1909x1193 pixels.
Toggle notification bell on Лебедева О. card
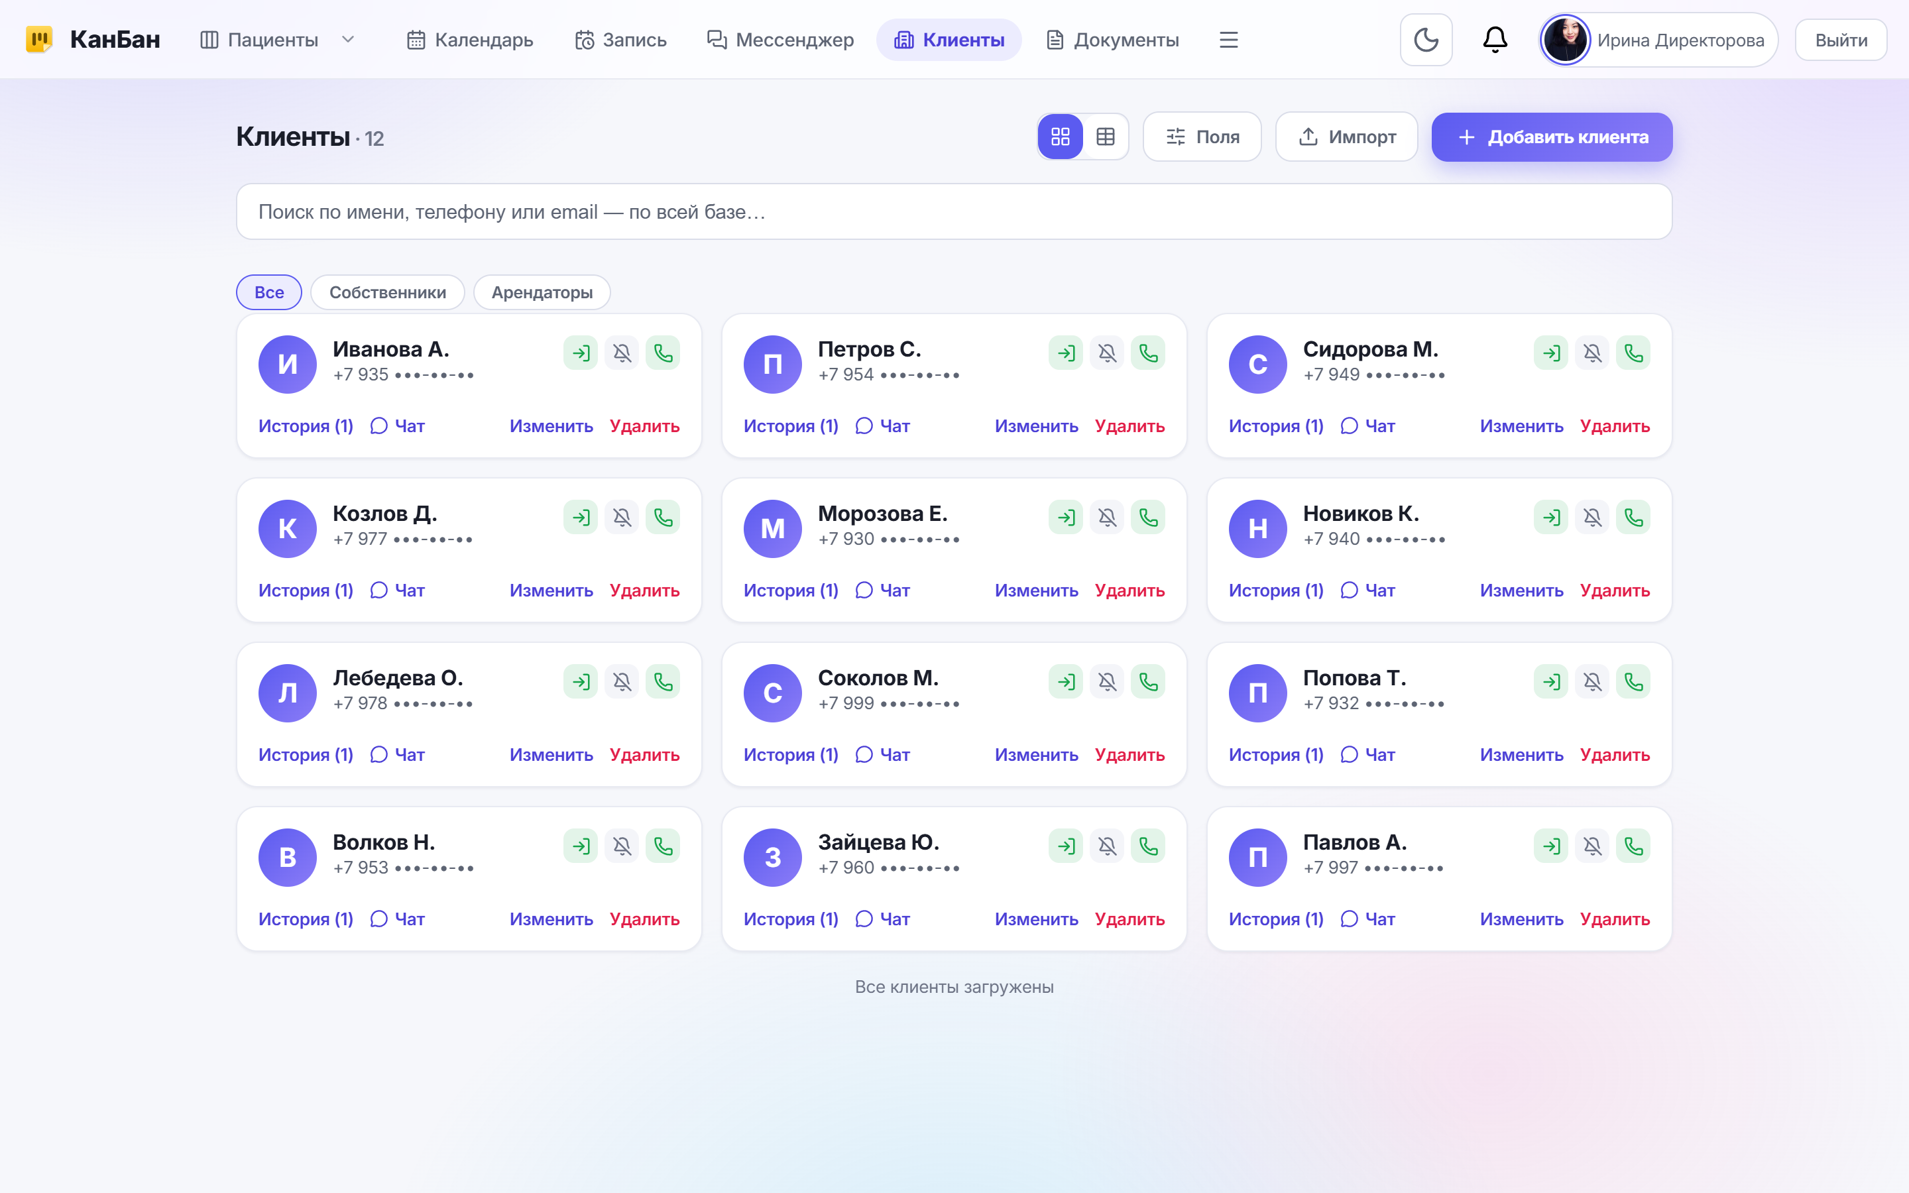click(x=622, y=682)
